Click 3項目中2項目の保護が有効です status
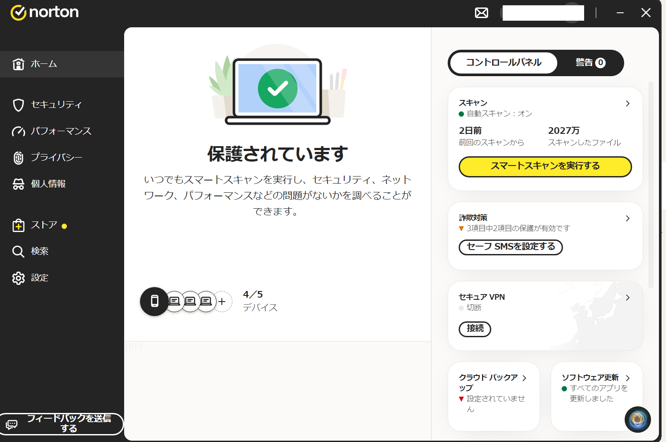 [518, 228]
